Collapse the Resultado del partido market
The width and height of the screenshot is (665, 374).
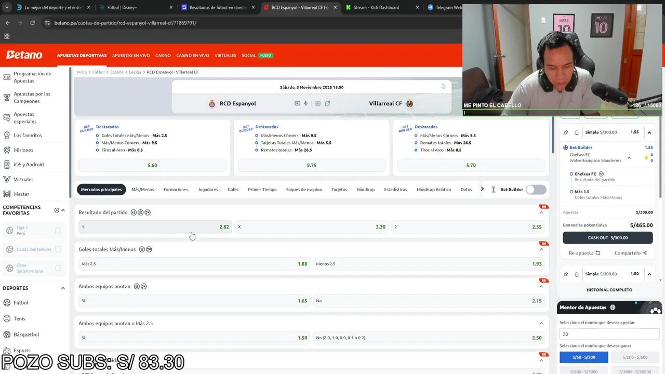541,212
